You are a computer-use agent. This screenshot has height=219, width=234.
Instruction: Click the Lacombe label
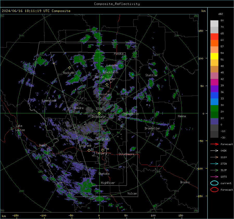click(112, 65)
